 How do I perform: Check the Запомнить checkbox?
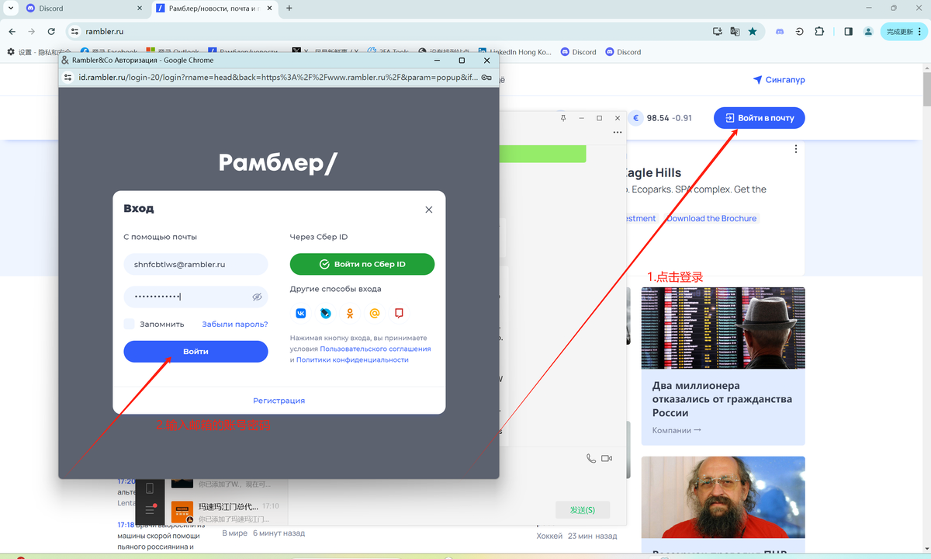click(130, 324)
